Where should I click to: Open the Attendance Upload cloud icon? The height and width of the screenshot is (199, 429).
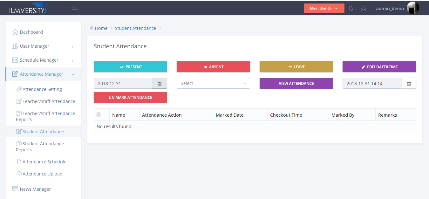19,174
